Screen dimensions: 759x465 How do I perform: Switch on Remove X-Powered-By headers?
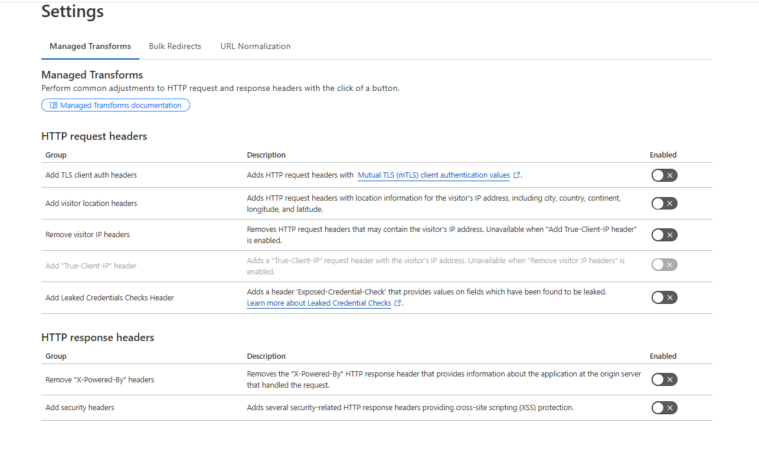coord(664,379)
